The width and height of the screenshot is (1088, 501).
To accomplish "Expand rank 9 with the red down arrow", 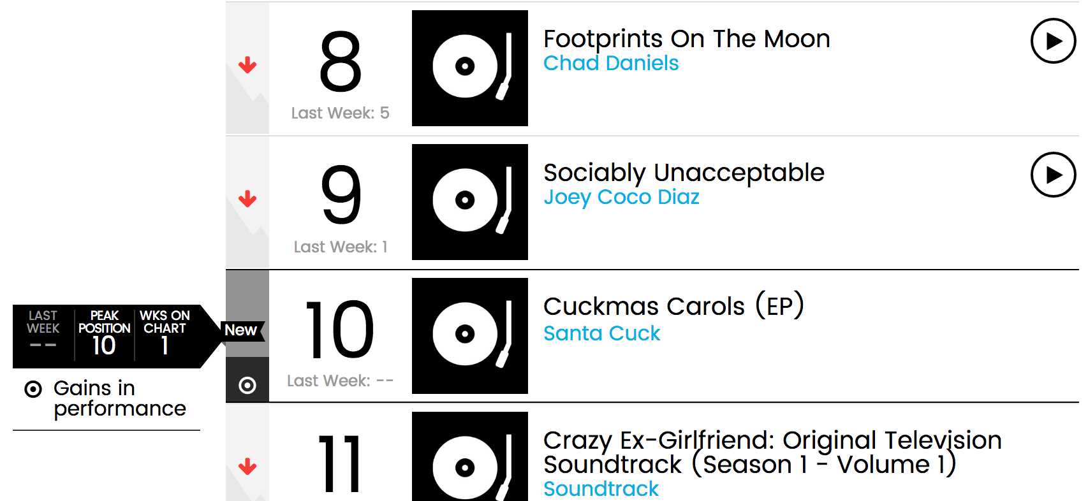I will [x=247, y=199].
